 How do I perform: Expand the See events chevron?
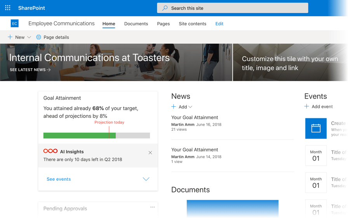[146, 179]
